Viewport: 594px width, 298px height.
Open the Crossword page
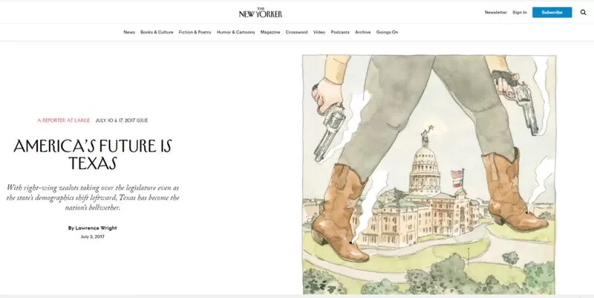pos(296,32)
